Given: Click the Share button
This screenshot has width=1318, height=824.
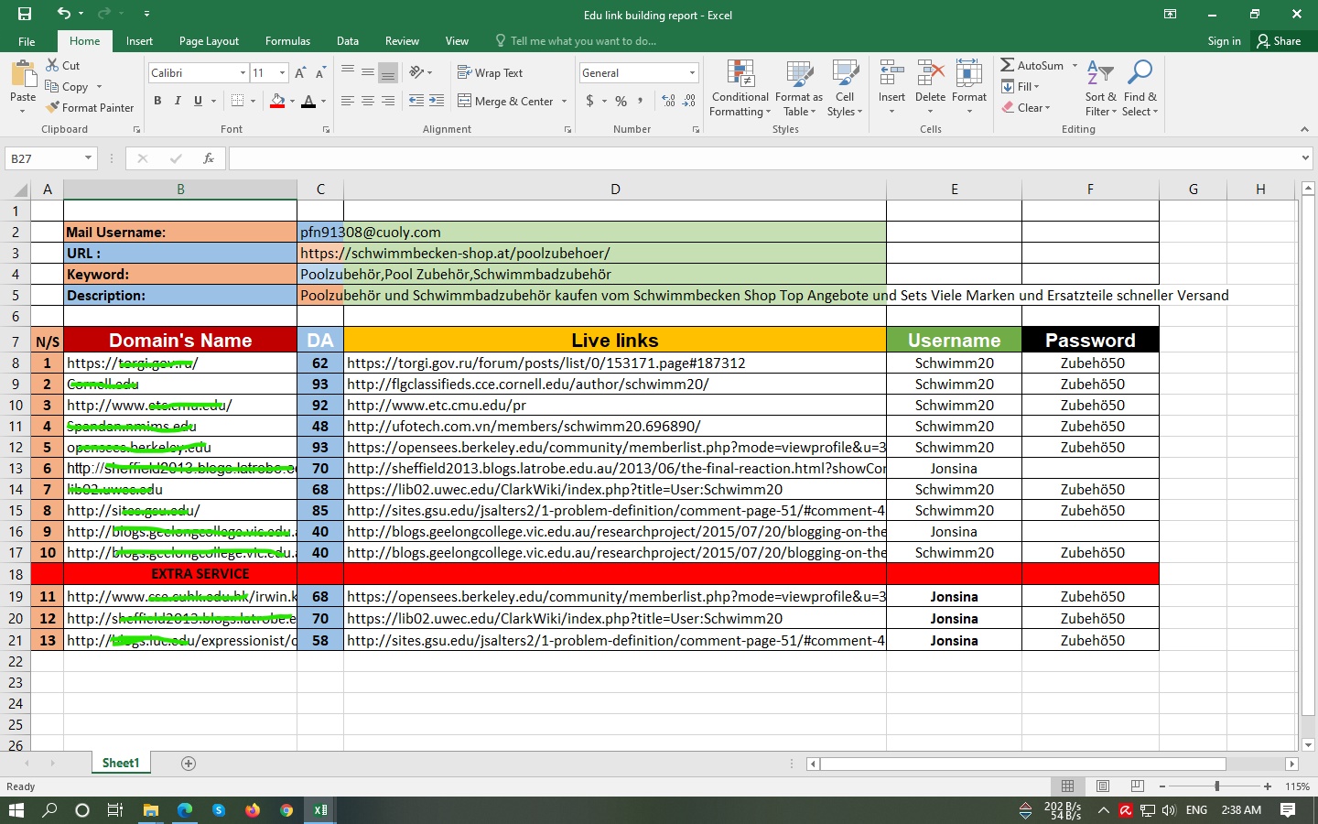Looking at the screenshot, I should coord(1279,41).
